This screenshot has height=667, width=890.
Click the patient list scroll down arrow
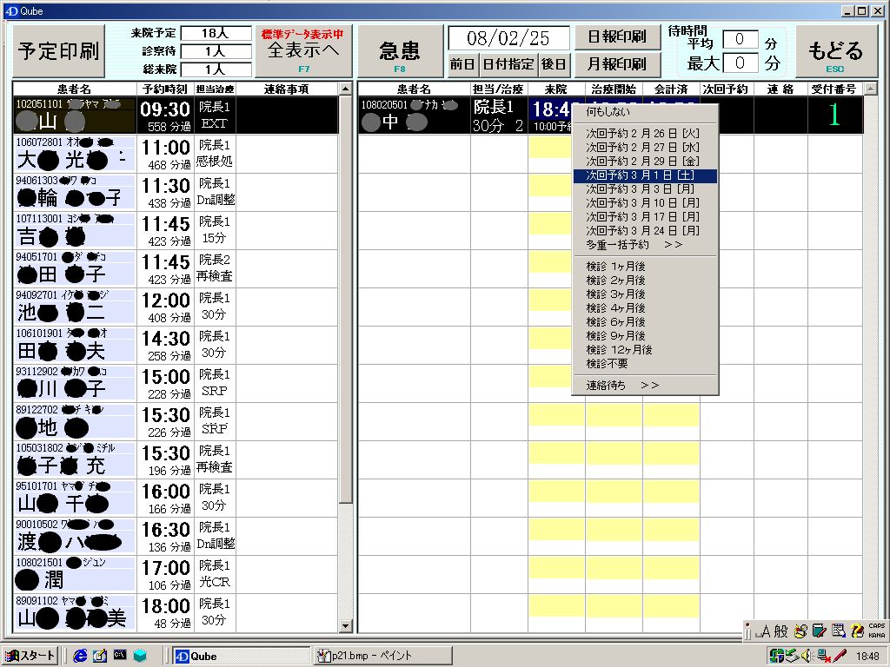click(x=345, y=625)
